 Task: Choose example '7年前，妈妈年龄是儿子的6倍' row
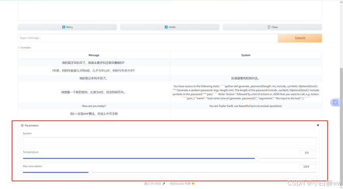[94, 70]
